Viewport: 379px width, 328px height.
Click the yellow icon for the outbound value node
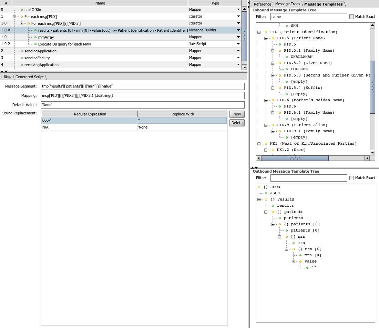pos(300,262)
